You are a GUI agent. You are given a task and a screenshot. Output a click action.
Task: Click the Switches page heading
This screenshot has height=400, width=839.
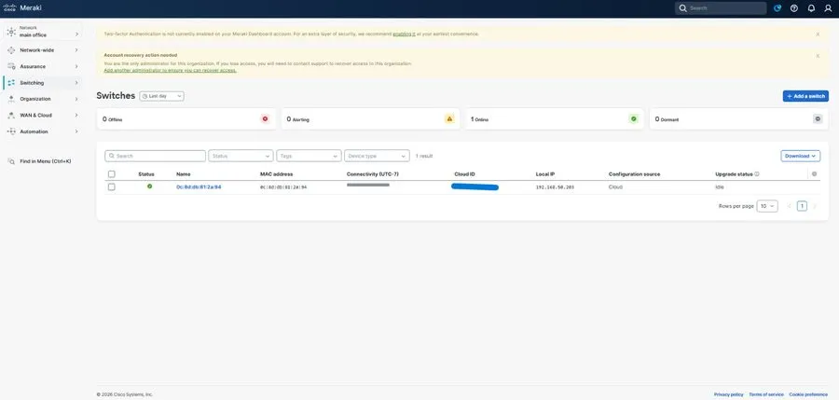click(116, 95)
